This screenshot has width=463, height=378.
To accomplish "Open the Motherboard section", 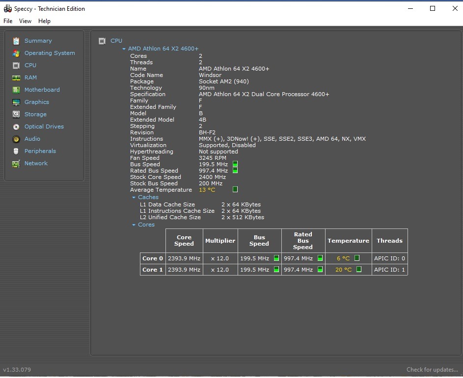I will [x=42, y=90].
